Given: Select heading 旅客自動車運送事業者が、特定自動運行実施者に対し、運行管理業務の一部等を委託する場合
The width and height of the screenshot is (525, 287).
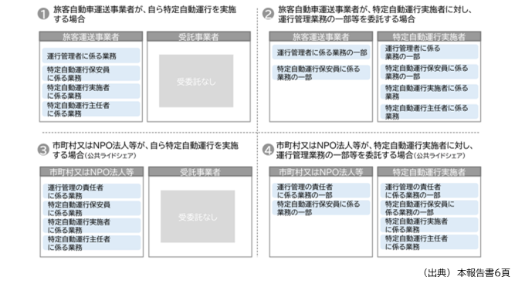Looking at the screenshot, I should tap(374, 15).
